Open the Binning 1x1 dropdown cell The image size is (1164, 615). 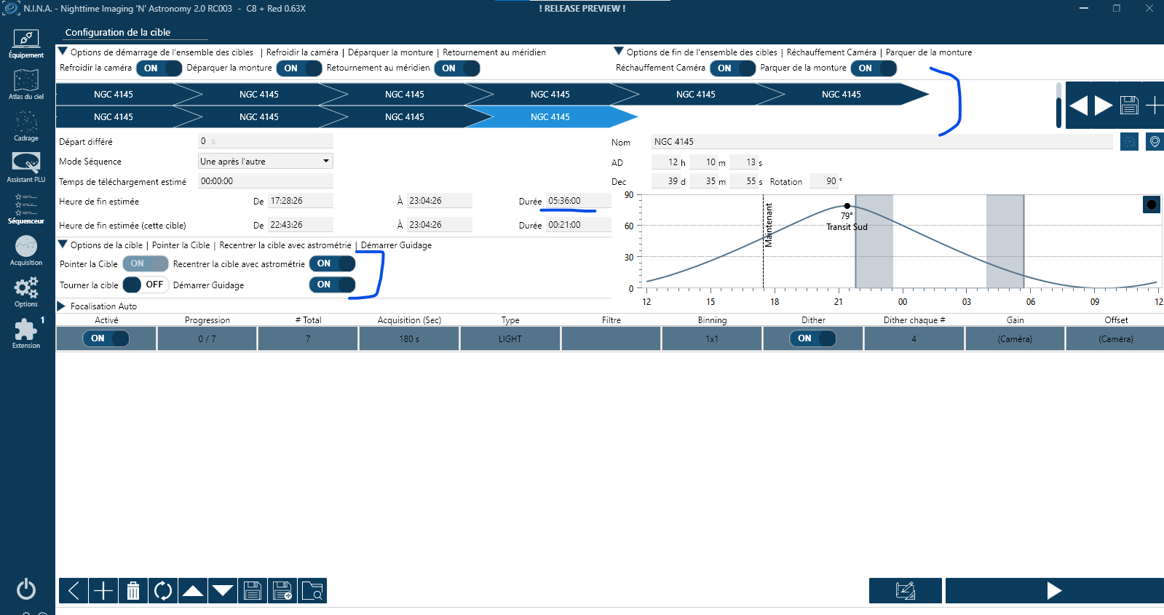712,338
